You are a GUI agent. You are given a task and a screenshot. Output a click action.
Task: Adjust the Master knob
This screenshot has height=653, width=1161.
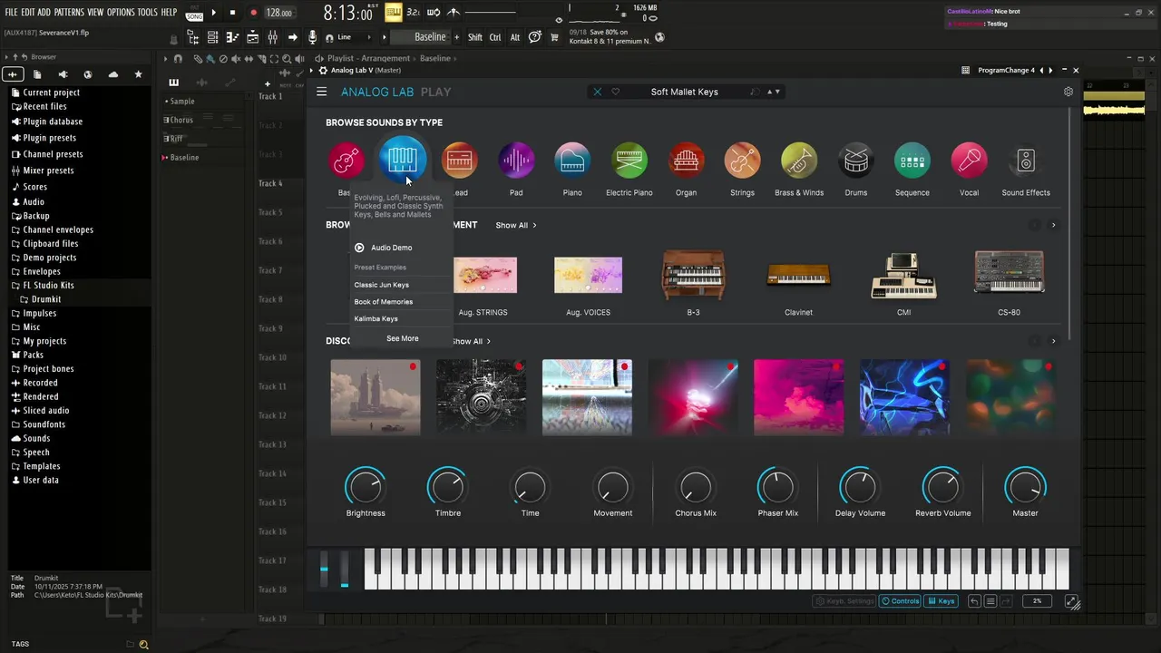[x=1026, y=487]
